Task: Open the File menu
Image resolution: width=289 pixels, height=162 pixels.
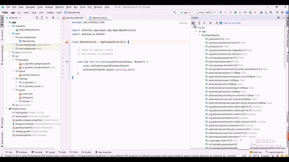Action: pos(8,7)
